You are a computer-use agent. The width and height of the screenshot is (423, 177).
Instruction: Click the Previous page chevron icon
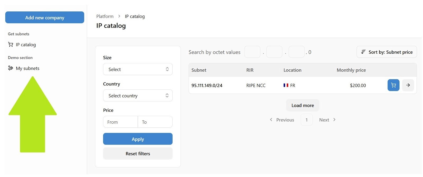pyautogui.click(x=271, y=120)
